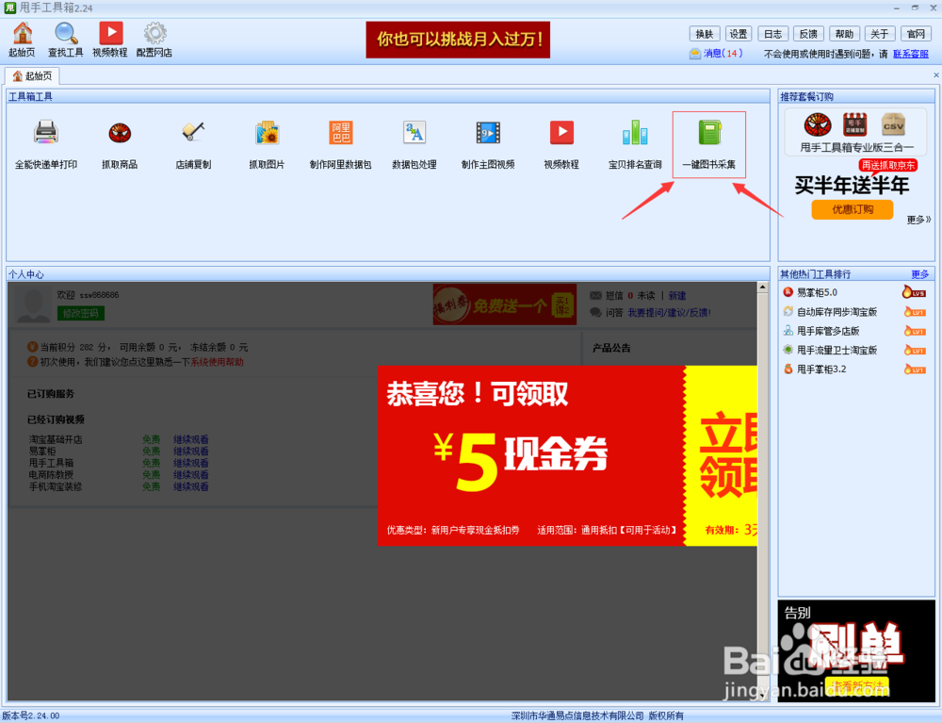Click the 消息 message bell icon
This screenshot has height=723, width=942.
pos(695,54)
